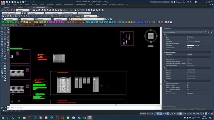Image resolution: width=214 pixels, height=120 pixels.
Task: Toggle Lineweight display in the status bar
Action: [175, 113]
